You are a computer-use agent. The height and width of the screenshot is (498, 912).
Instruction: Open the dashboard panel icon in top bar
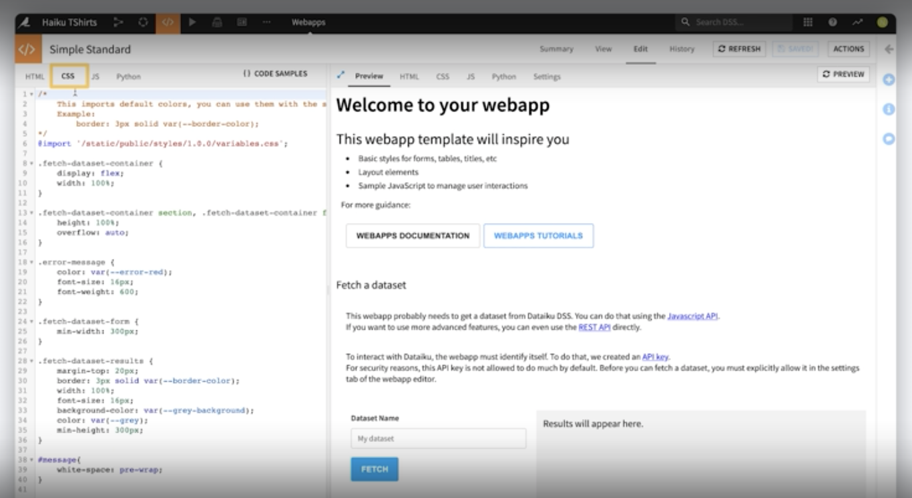tap(242, 22)
